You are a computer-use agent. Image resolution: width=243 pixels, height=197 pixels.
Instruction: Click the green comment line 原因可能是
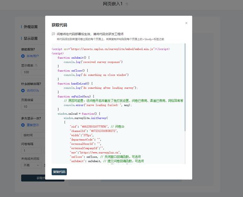click(x=123, y=101)
